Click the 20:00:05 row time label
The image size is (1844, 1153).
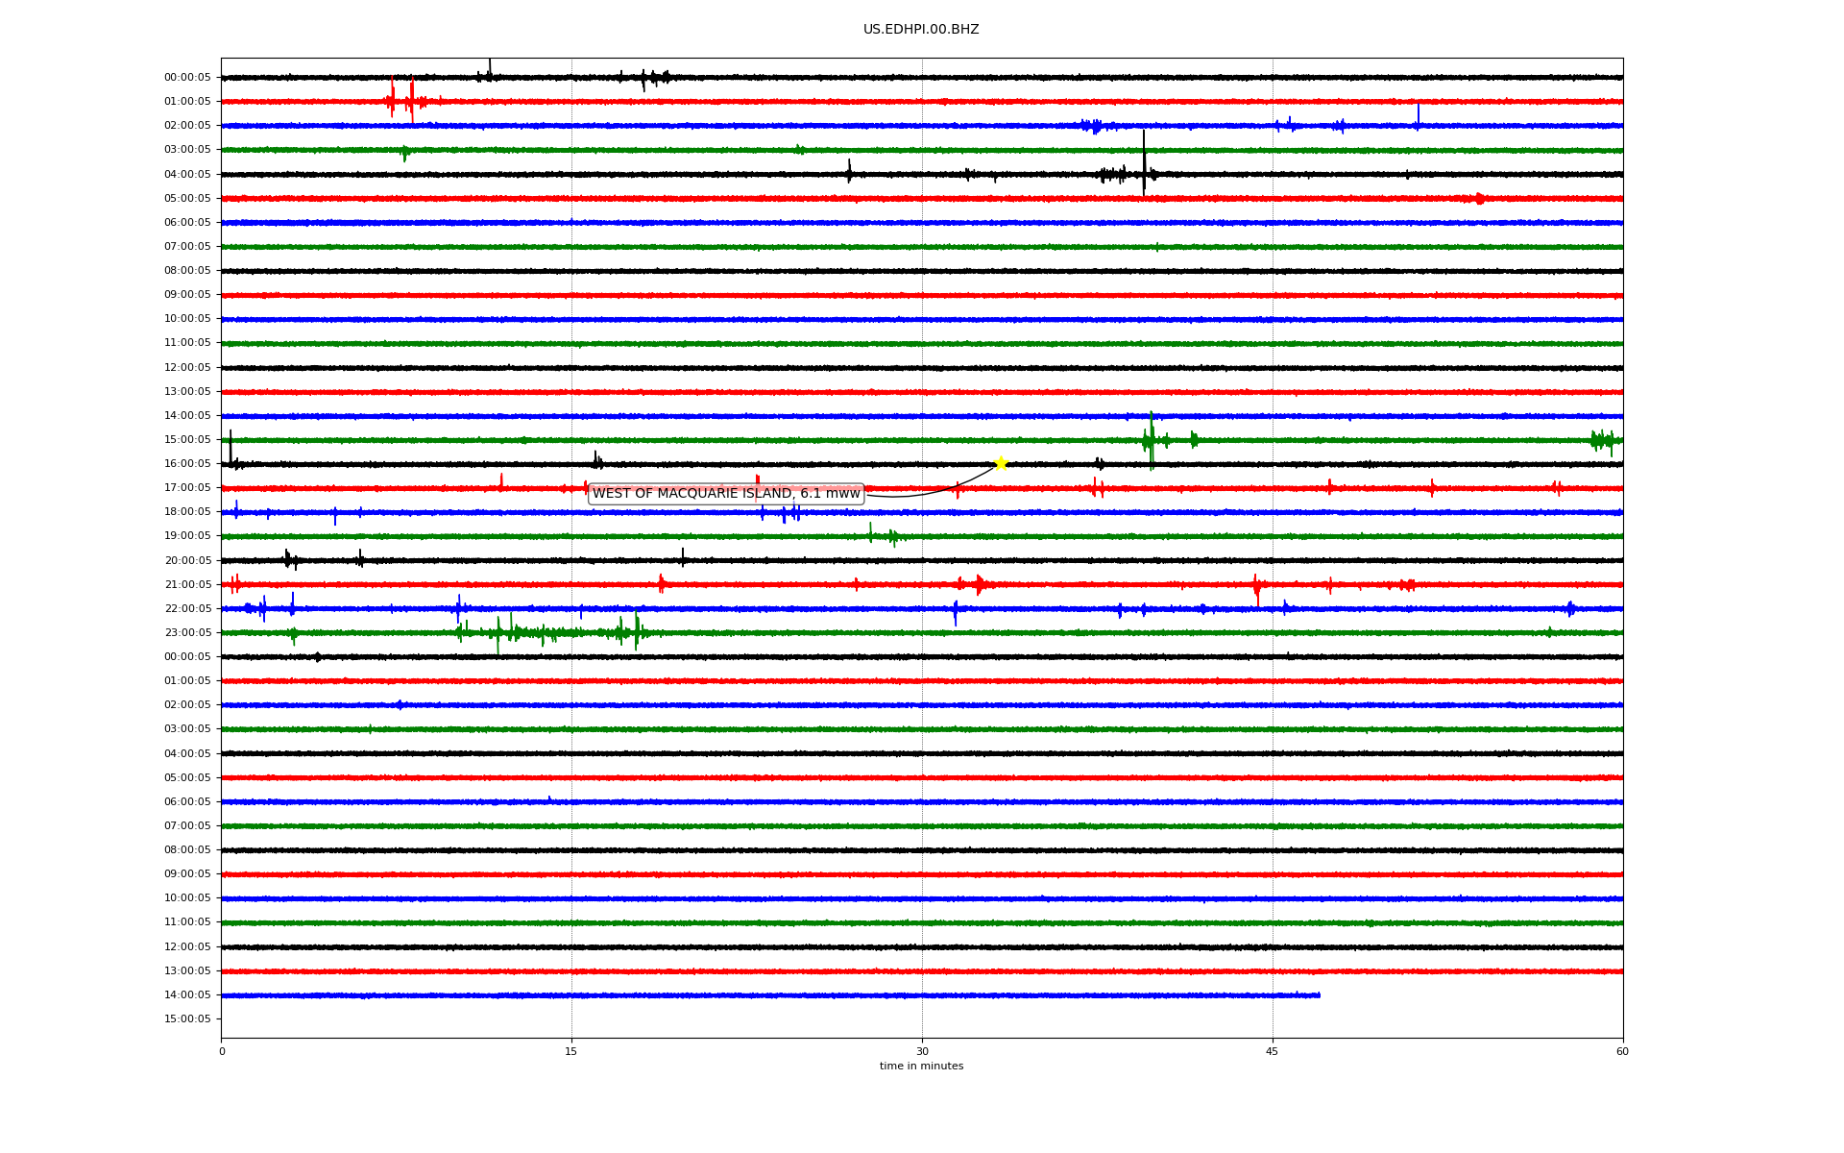click(x=187, y=561)
